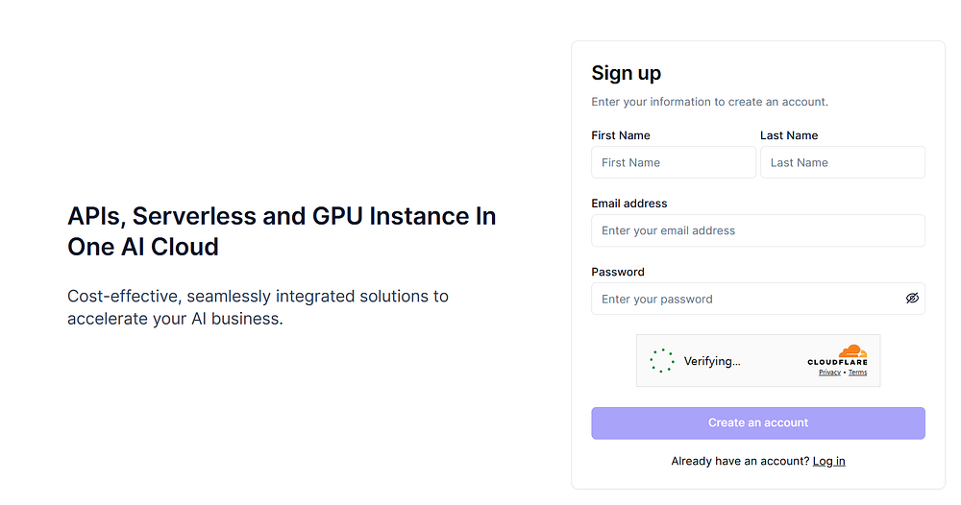Click the APIs, Serverless and GPU headline
The height and width of the screenshot is (505, 961).
click(282, 231)
